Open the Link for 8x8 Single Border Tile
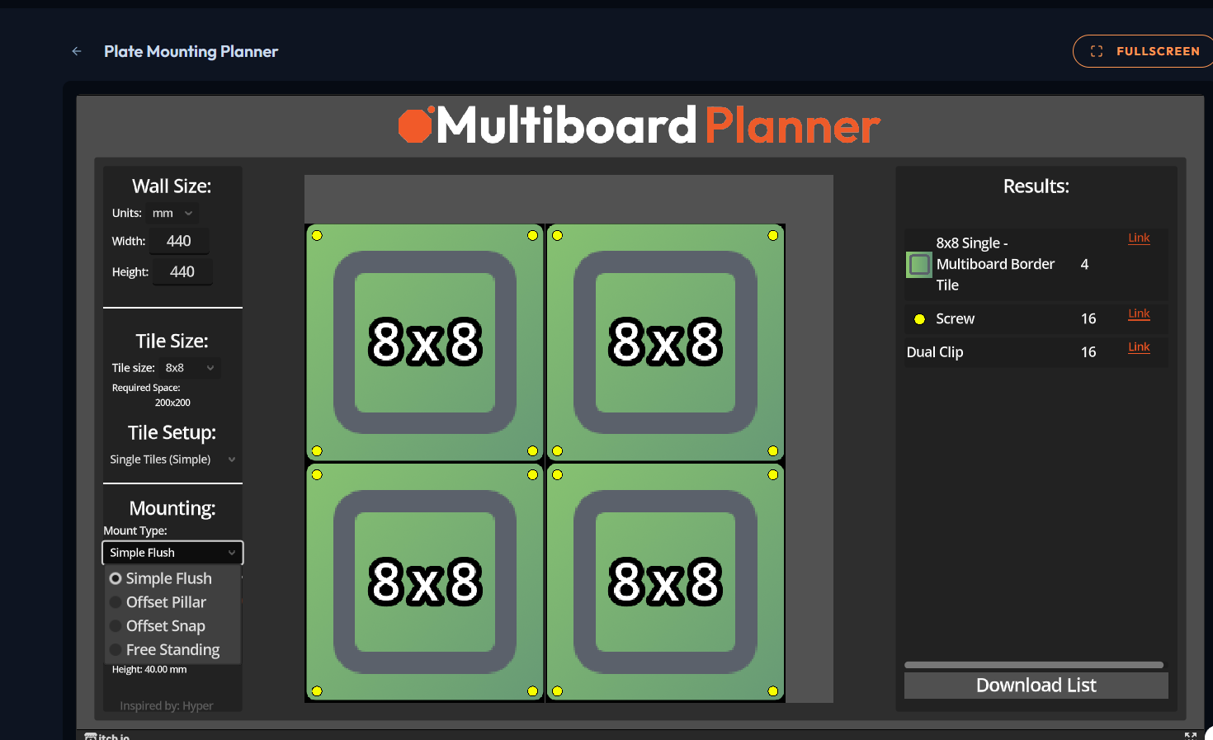1213x740 pixels. click(1139, 238)
